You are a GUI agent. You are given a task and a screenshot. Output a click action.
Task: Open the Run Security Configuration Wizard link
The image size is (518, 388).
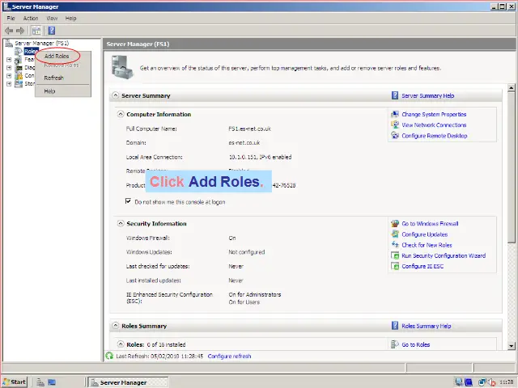(444, 255)
